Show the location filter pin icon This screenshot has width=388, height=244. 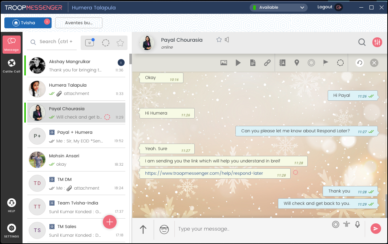coord(297,63)
